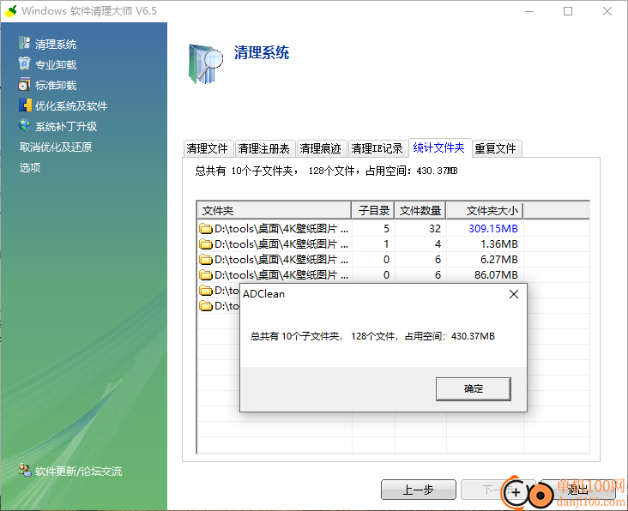
Task: Click the 清理系统 sidebar icon
Action: (24, 43)
